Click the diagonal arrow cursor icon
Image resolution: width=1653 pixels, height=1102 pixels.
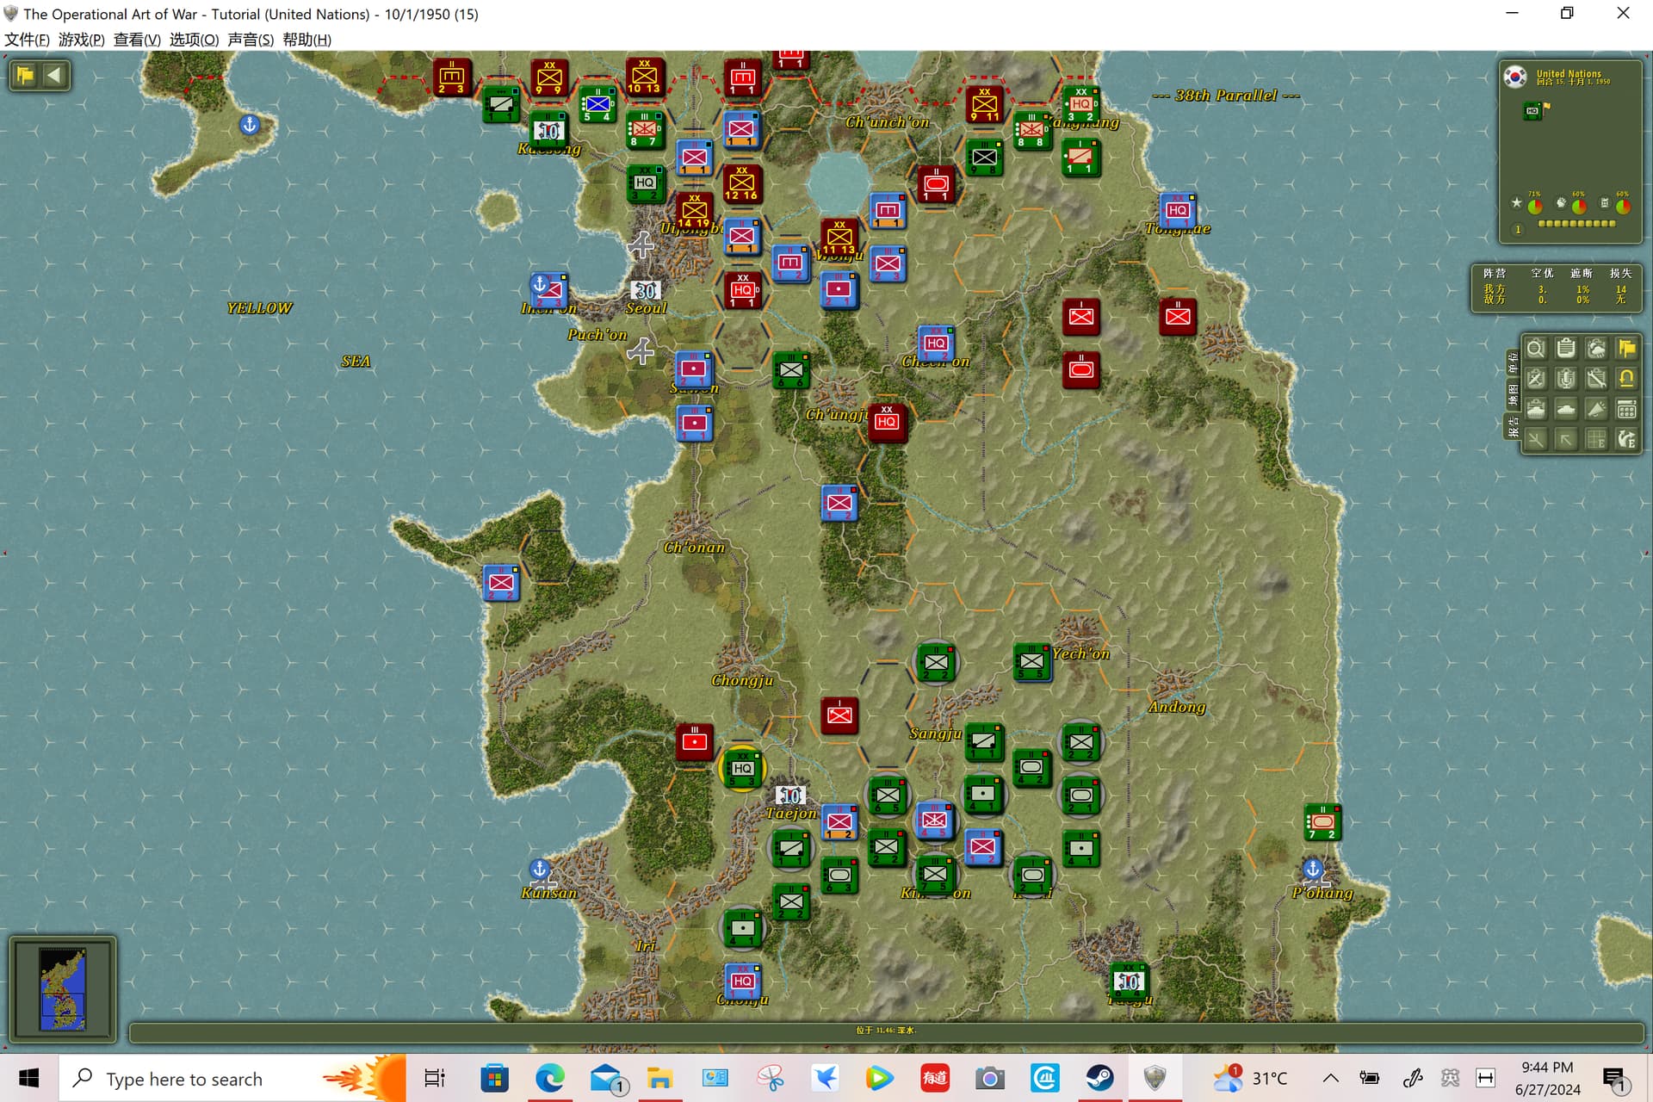(1566, 439)
